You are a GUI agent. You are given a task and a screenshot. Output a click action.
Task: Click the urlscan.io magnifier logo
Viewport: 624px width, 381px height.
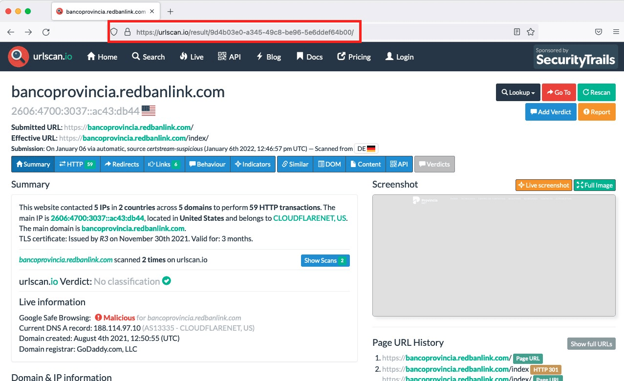pos(19,57)
